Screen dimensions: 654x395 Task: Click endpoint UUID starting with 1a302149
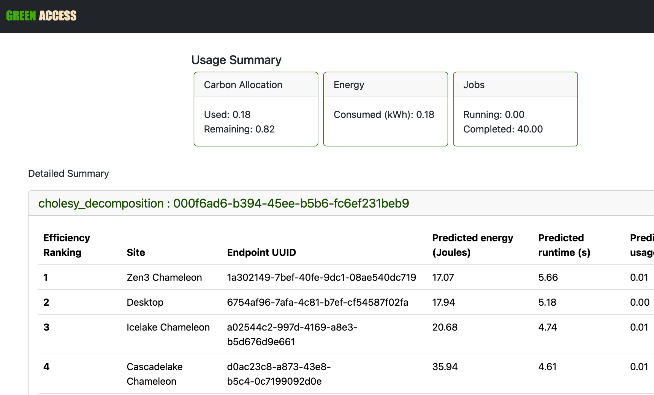pos(321,277)
